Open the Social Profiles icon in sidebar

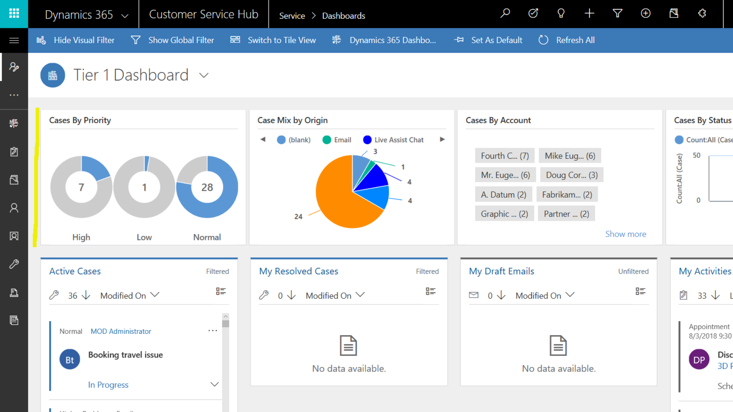[x=14, y=236]
